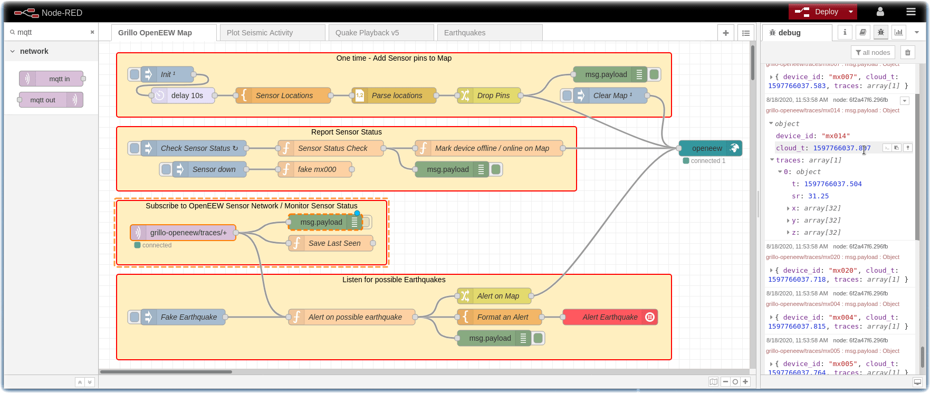Screen dimensions: 930x393
Task: Collapse the 0: object entry
Action: (x=780, y=172)
